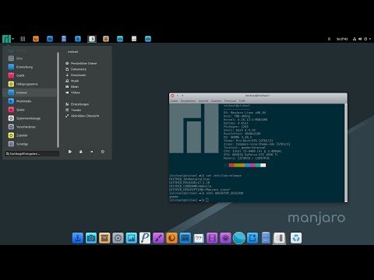Image resolution: width=374 pixels, height=280 pixels.
Task: Open Bearbeiten menu in terminal window
Action: [188, 101]
